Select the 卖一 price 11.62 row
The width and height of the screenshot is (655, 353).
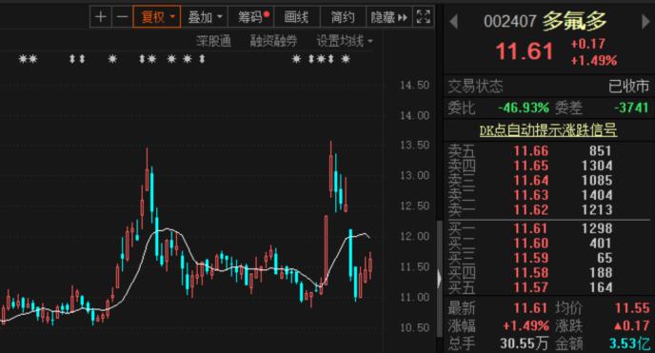coord(548,209)
